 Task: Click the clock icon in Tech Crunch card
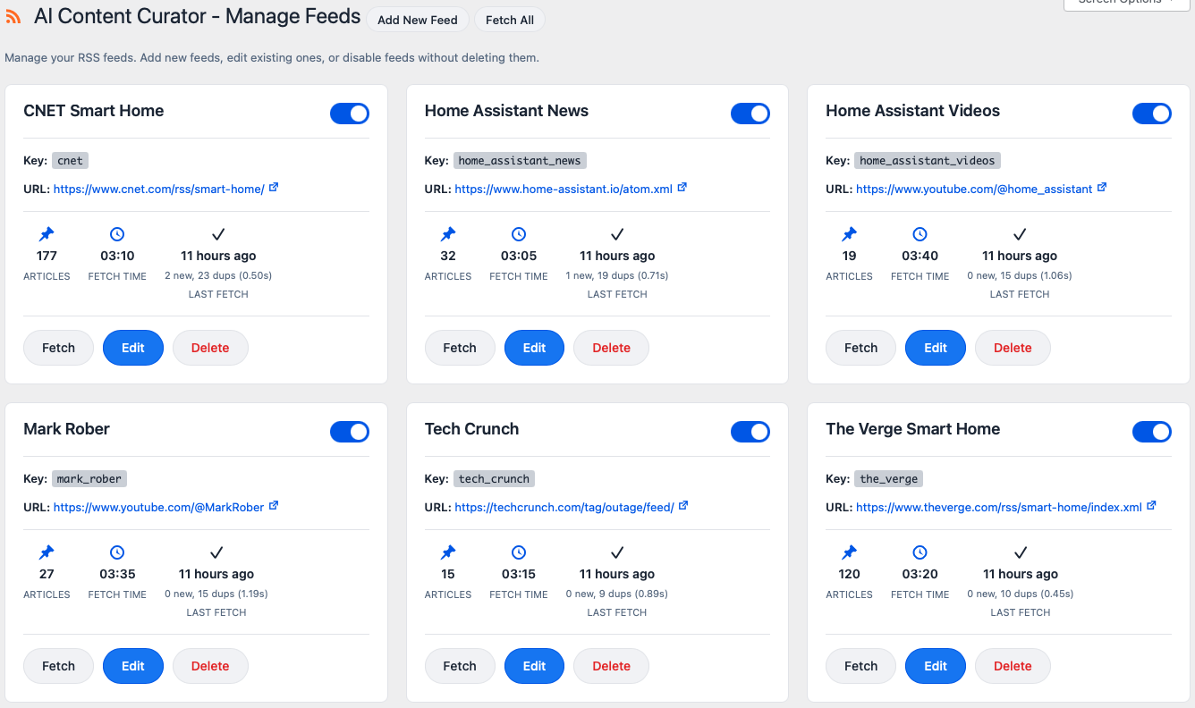pyautogui.click(x=519, y=552)
